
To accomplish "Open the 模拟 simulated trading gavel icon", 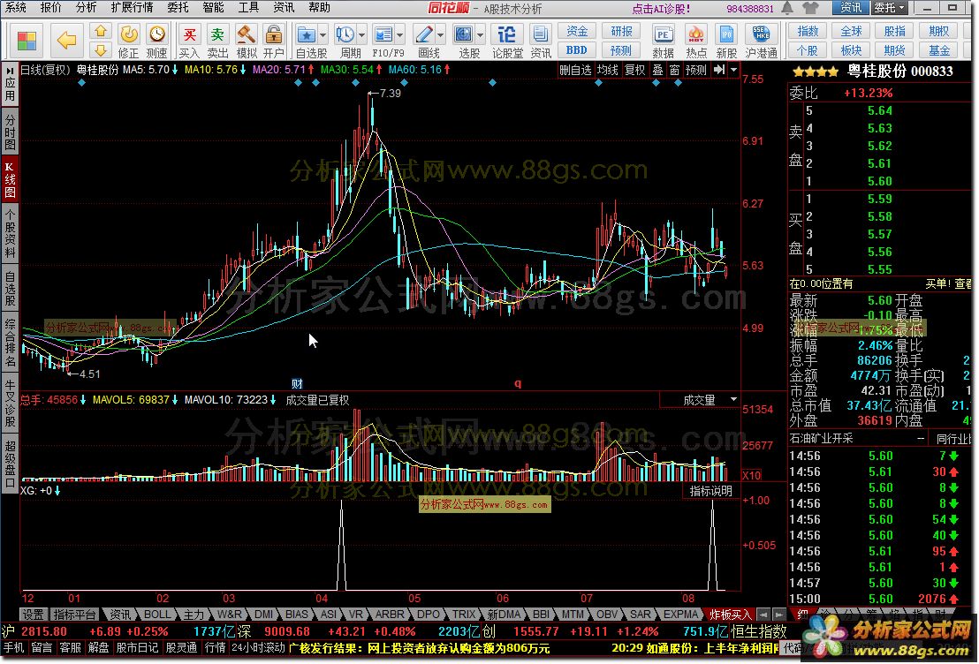I will [246, 41].
